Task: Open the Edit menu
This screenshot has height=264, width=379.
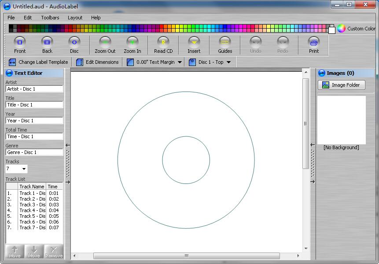Action: 28,18
